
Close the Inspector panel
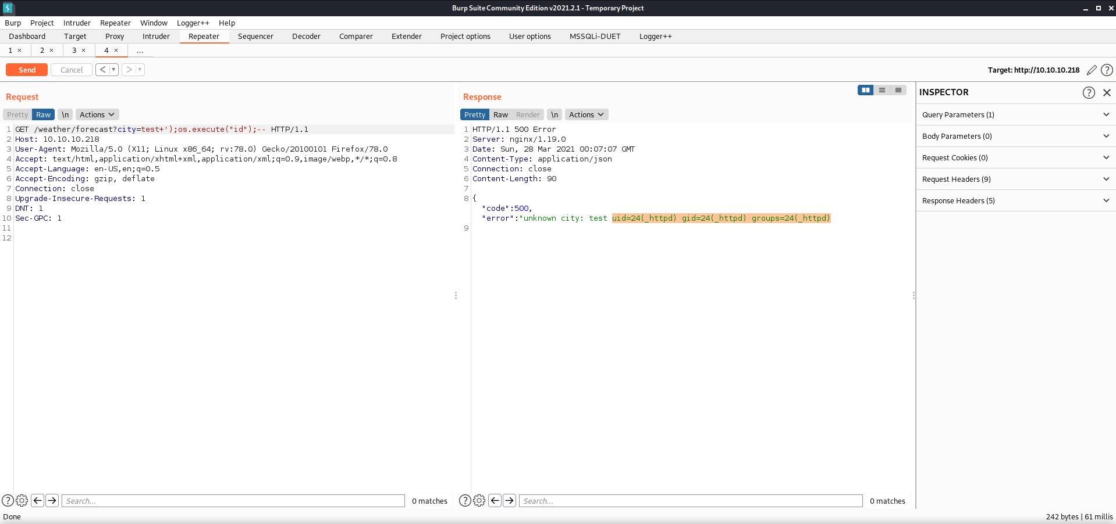pos(1107,92)
